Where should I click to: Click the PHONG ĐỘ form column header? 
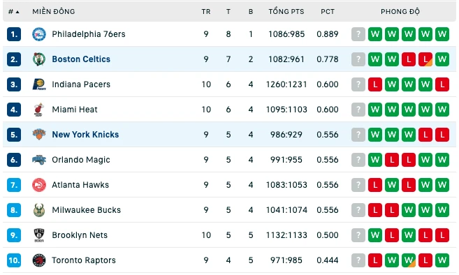coord(400,12)
